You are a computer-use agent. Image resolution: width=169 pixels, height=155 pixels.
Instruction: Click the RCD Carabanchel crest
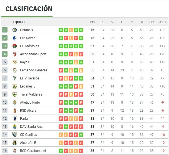coord(15,151)
